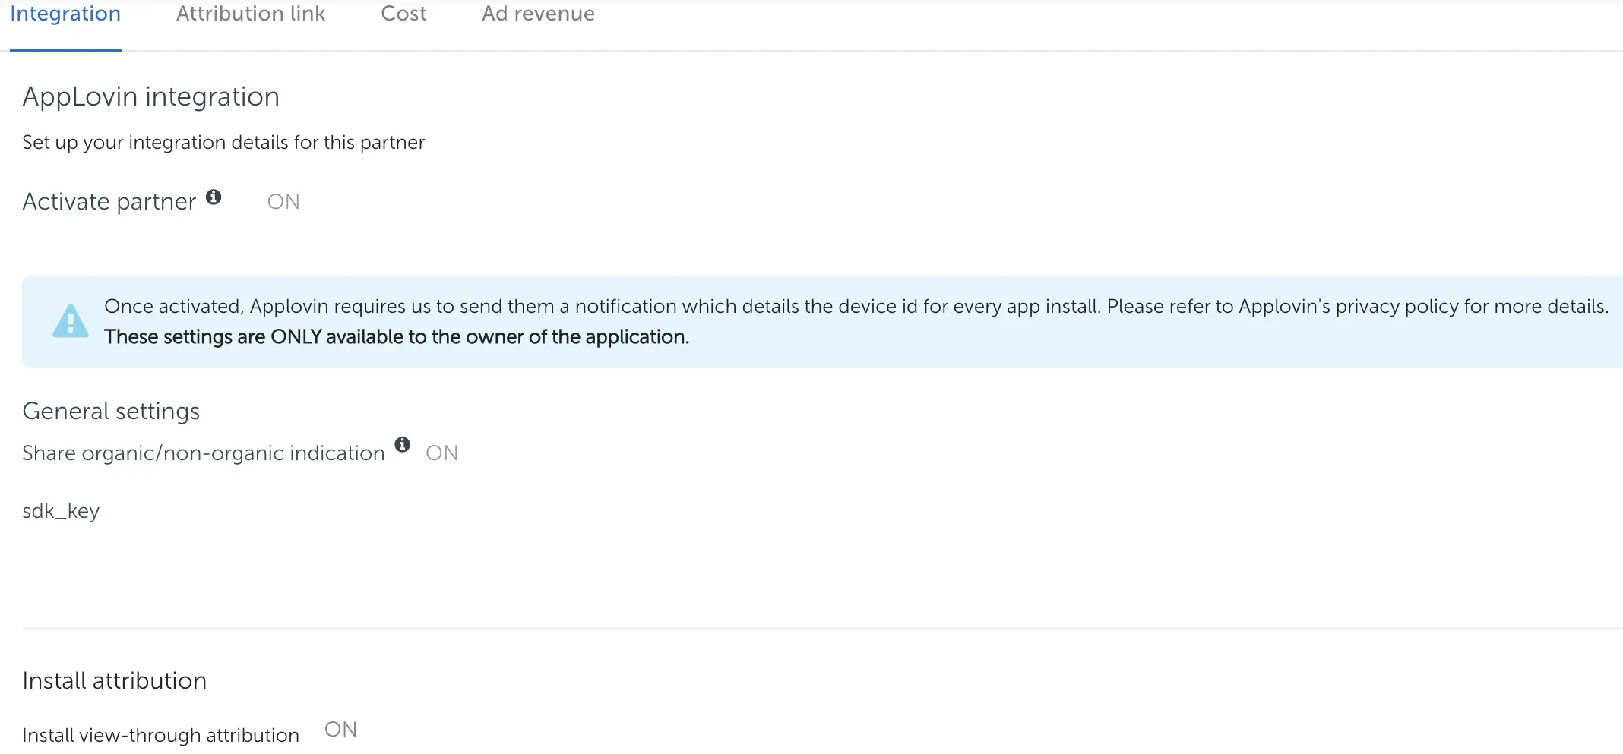Toggle the Activate partner ON switch

(283, 202)
